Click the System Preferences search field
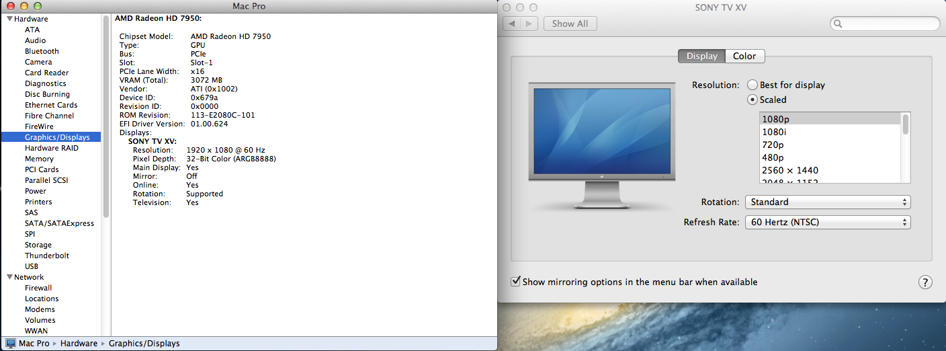This screenshot has height=351, width=946. (885, 24)
